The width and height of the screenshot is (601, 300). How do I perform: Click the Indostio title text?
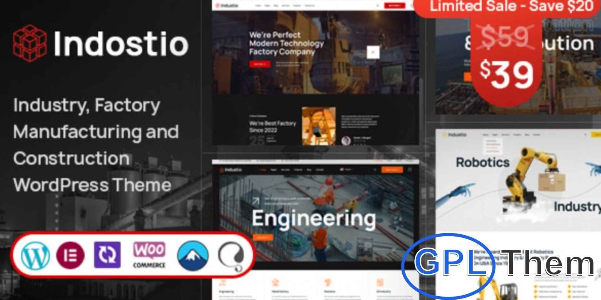(x=121, y=44)
